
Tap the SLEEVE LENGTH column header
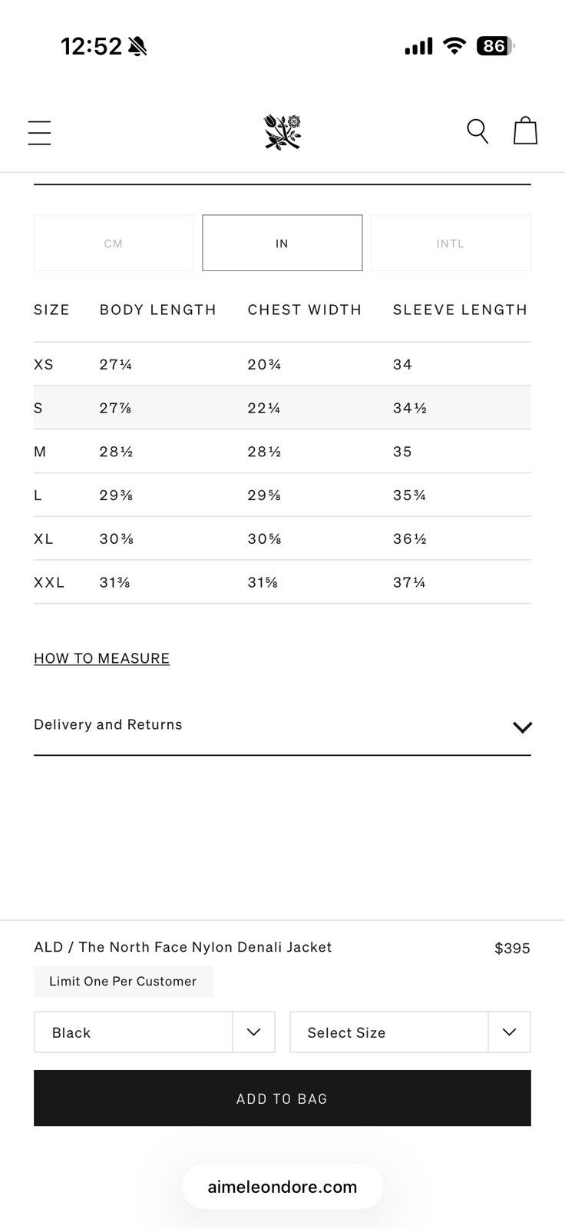[x=460, y=310]
